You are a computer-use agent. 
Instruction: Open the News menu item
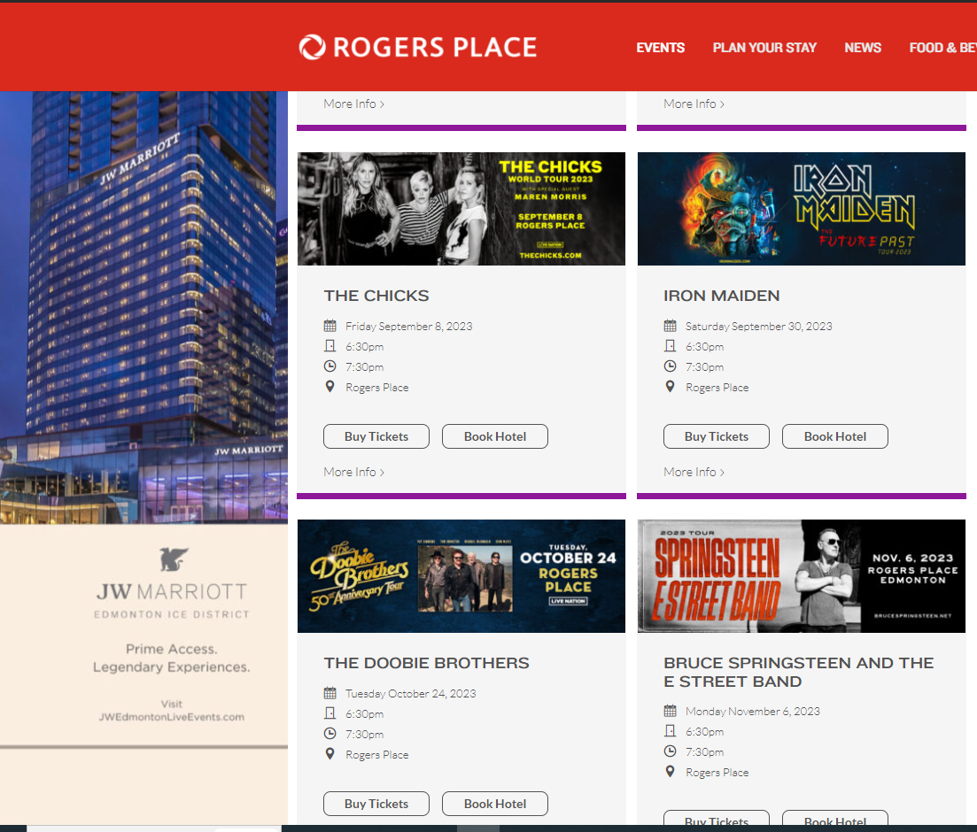[x=863, y=48]
